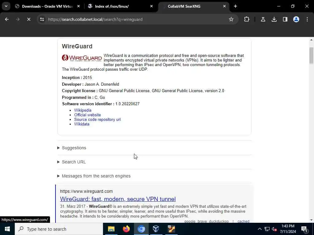Click the browser back arrow
This screenshot has height=235, width=314.
(x=7, y=19)
